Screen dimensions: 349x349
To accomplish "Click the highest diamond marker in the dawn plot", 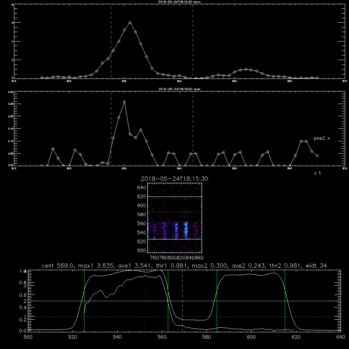I will 130,22.
